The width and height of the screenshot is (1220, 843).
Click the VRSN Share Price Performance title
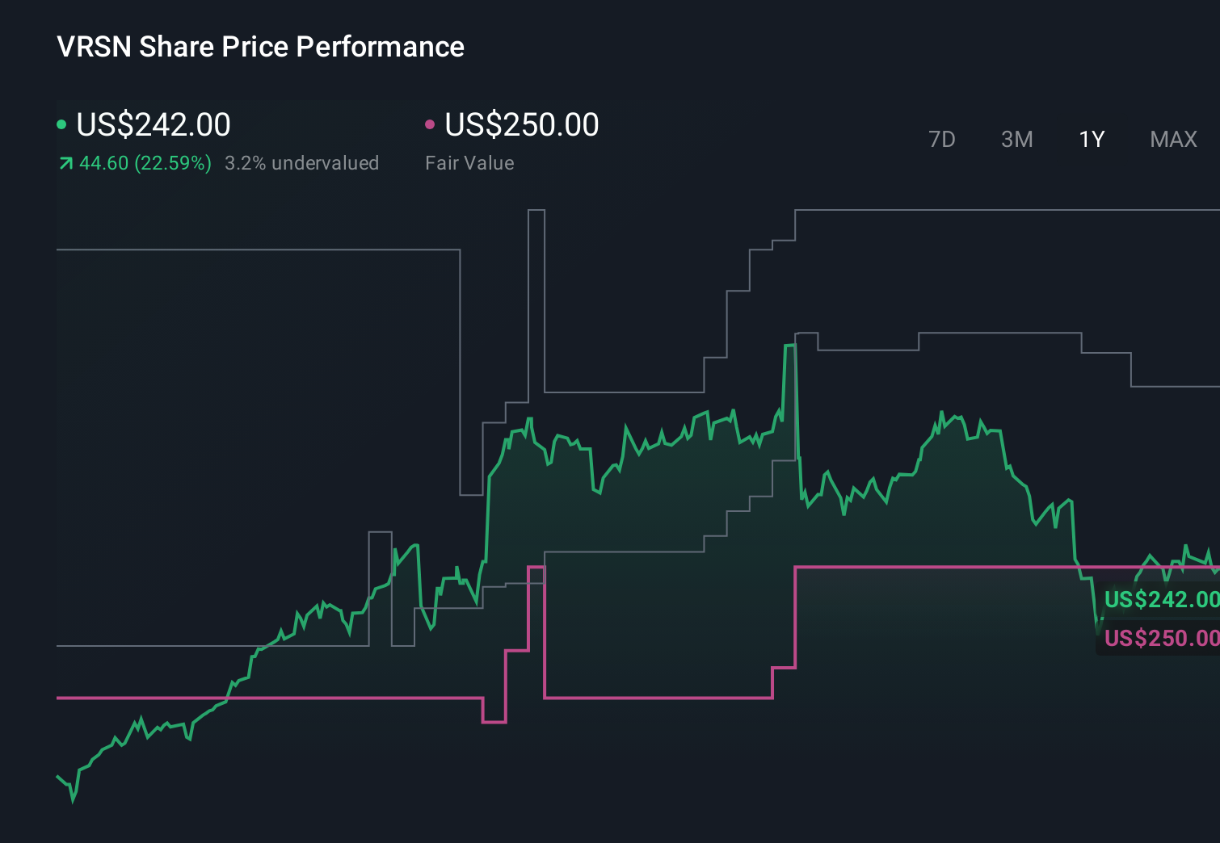click(x=259, y=47)
